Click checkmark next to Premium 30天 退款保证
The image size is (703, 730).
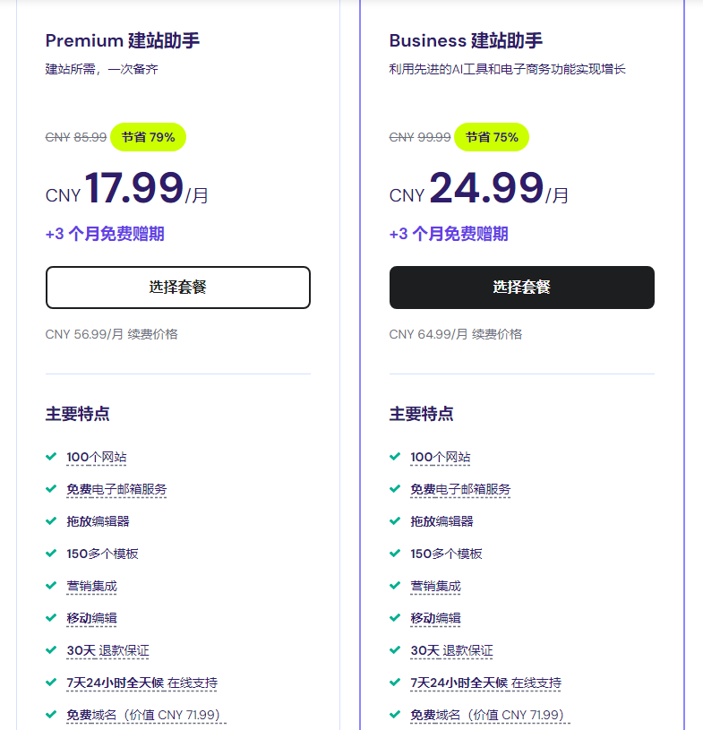click(x=51, y=650)
